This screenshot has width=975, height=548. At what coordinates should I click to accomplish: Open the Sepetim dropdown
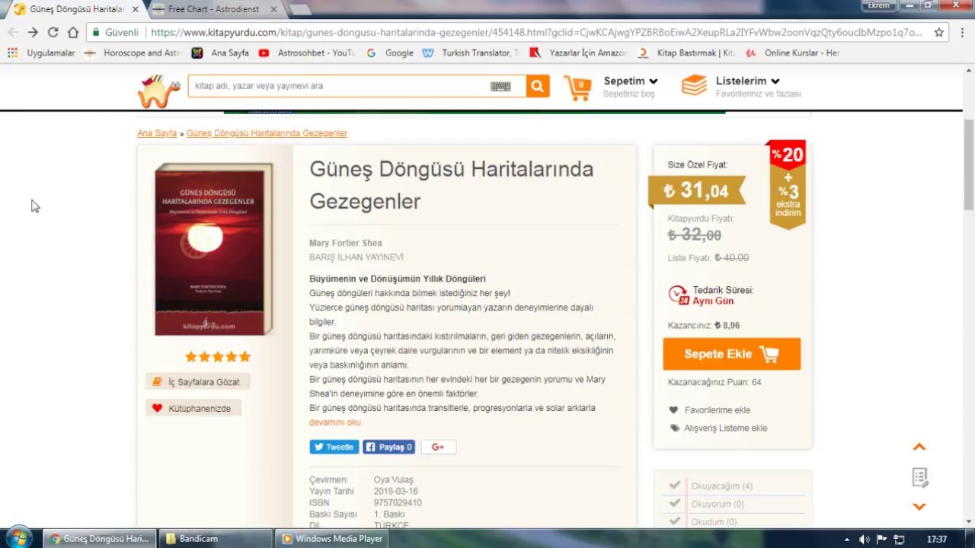pos(631,81)
